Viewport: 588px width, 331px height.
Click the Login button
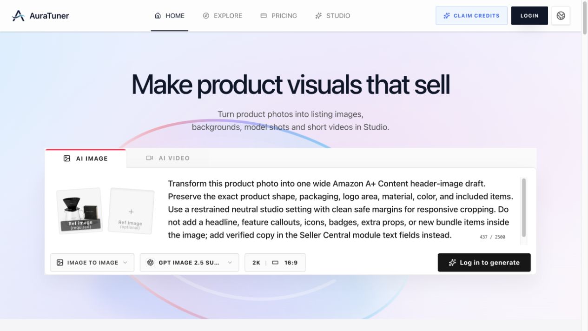tap(529, 16)
